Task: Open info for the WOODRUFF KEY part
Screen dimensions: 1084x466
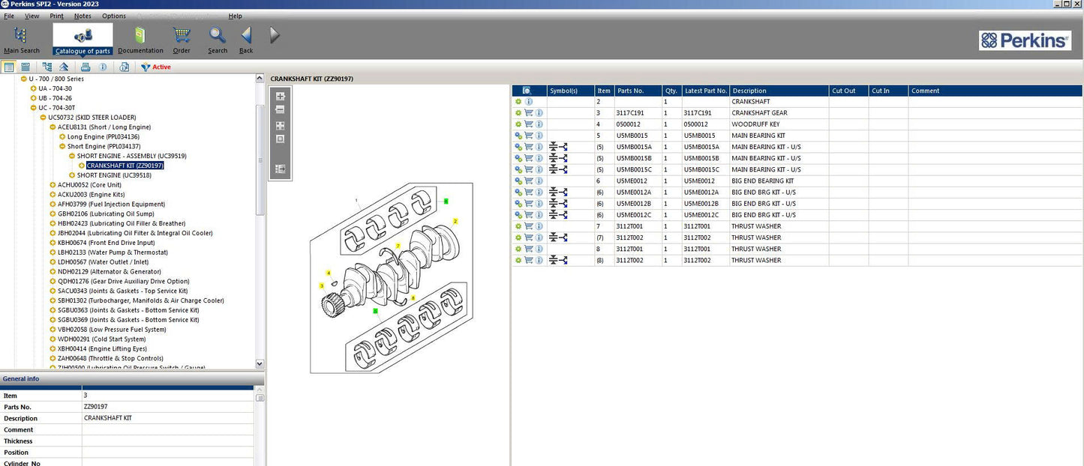Action: click(538, 124)
